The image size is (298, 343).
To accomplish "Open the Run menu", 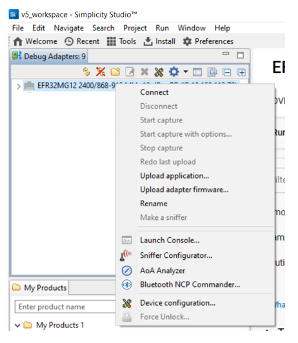I will point(162,28).
